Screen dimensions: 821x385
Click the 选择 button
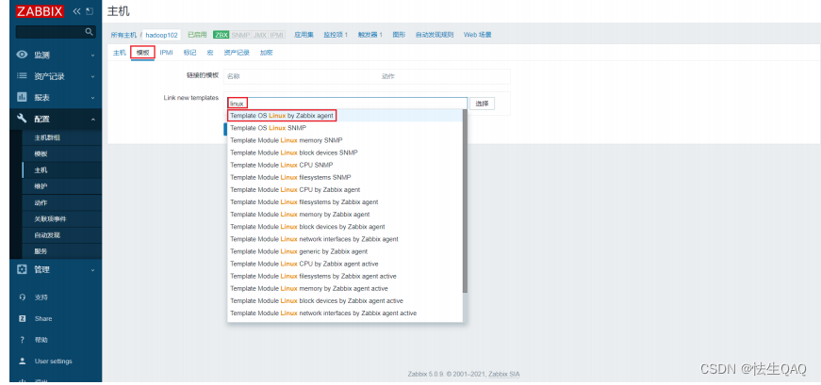pos(482,104)
